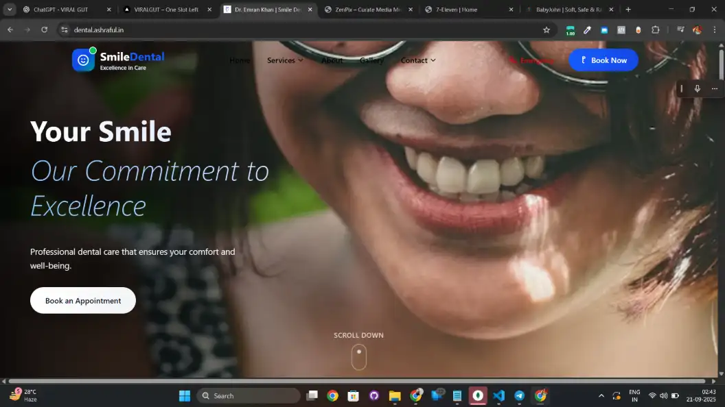Switch to the VIRALGUT – One Slot Left tab
The image size is (725, 407).
pyautogui.click(x=166, y=9)
